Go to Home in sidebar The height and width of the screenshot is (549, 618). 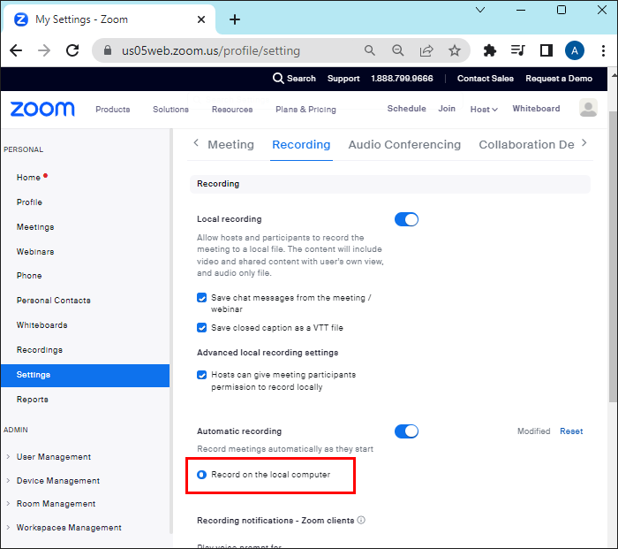[x=28, y=178]
